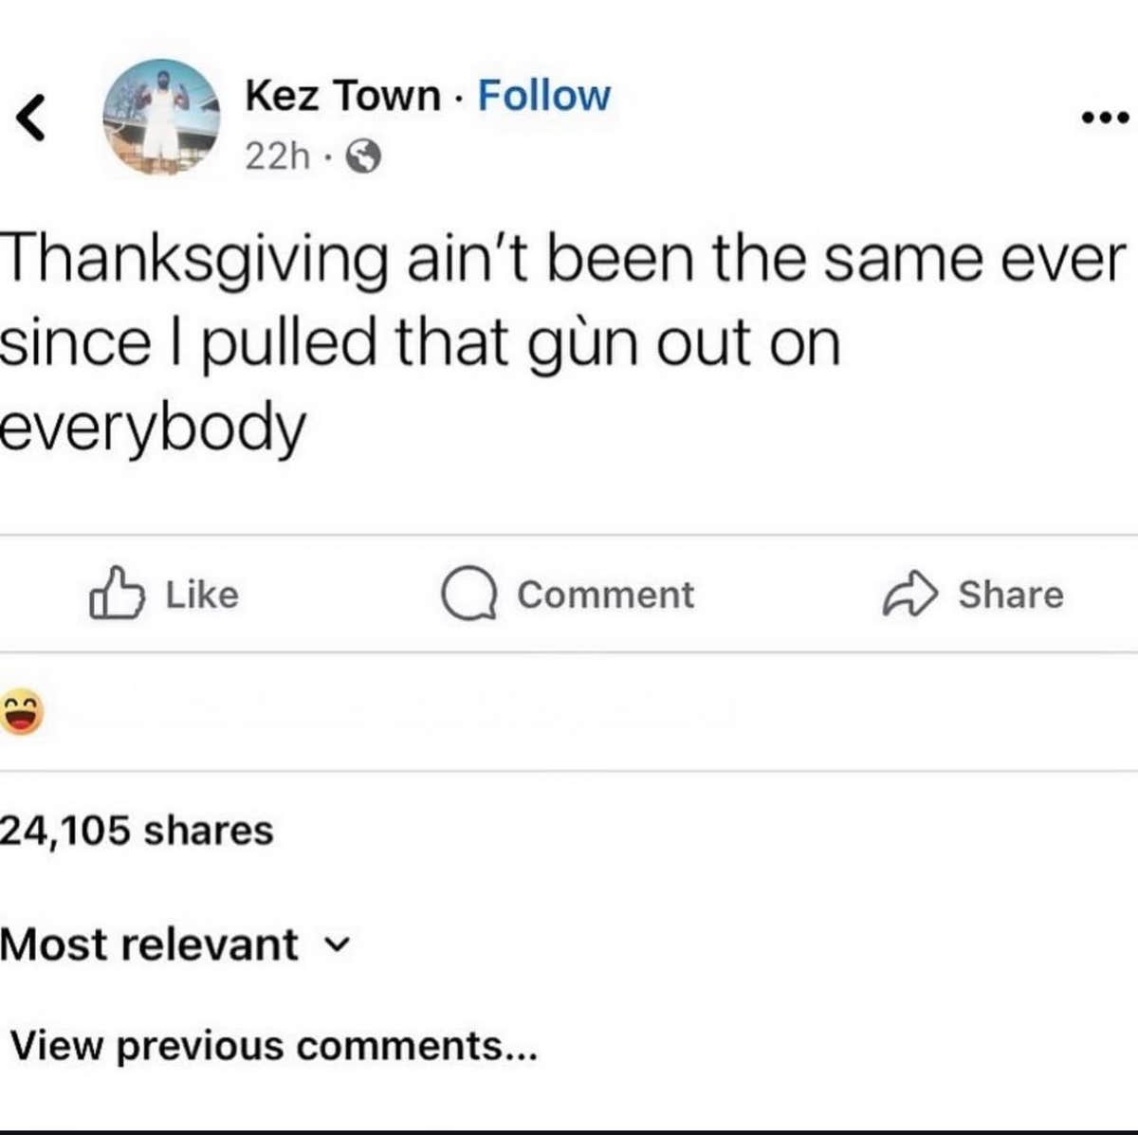Open the Comment speech bubble icon
This screenshot has width=1138, height=1135.
tap(471, 595)
